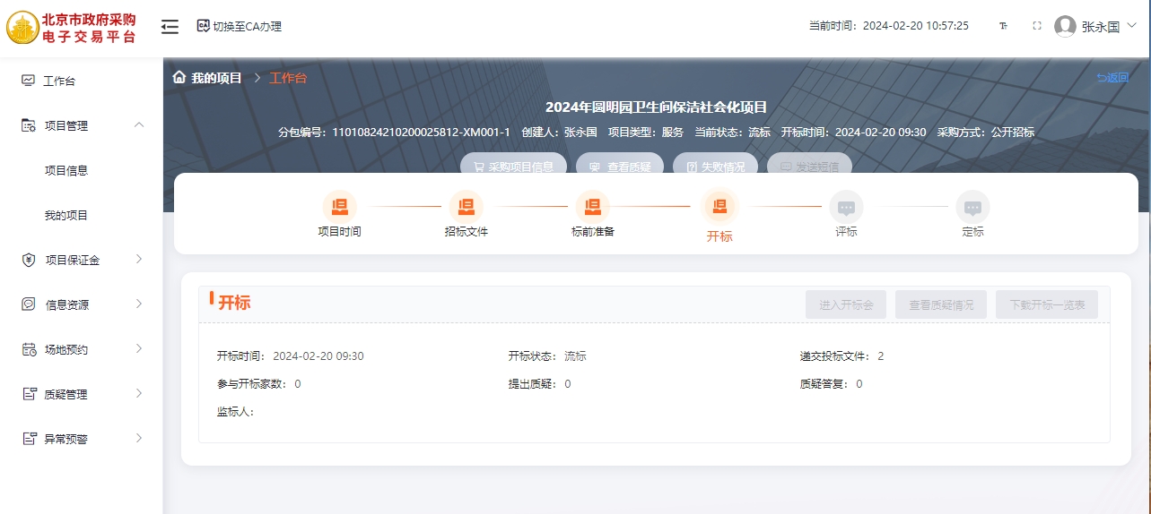This screenshot has width=1151, height=514.
Task: Open the 场地预约 sidebar menu
Action: tap(81, 349)
